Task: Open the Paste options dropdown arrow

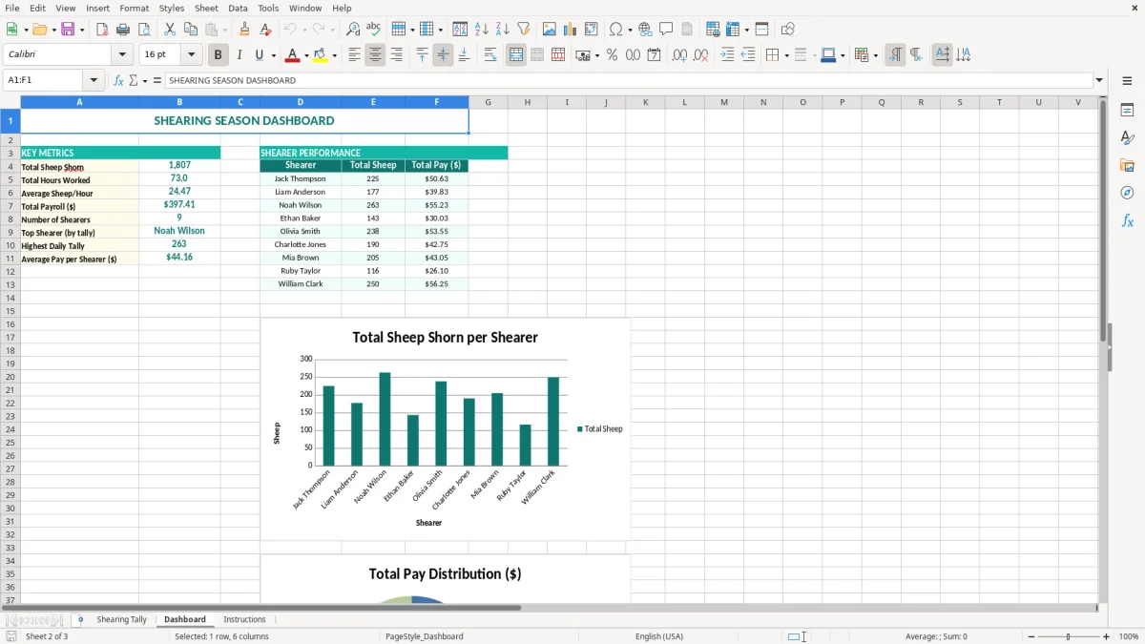Action: [x=225, y=30]
